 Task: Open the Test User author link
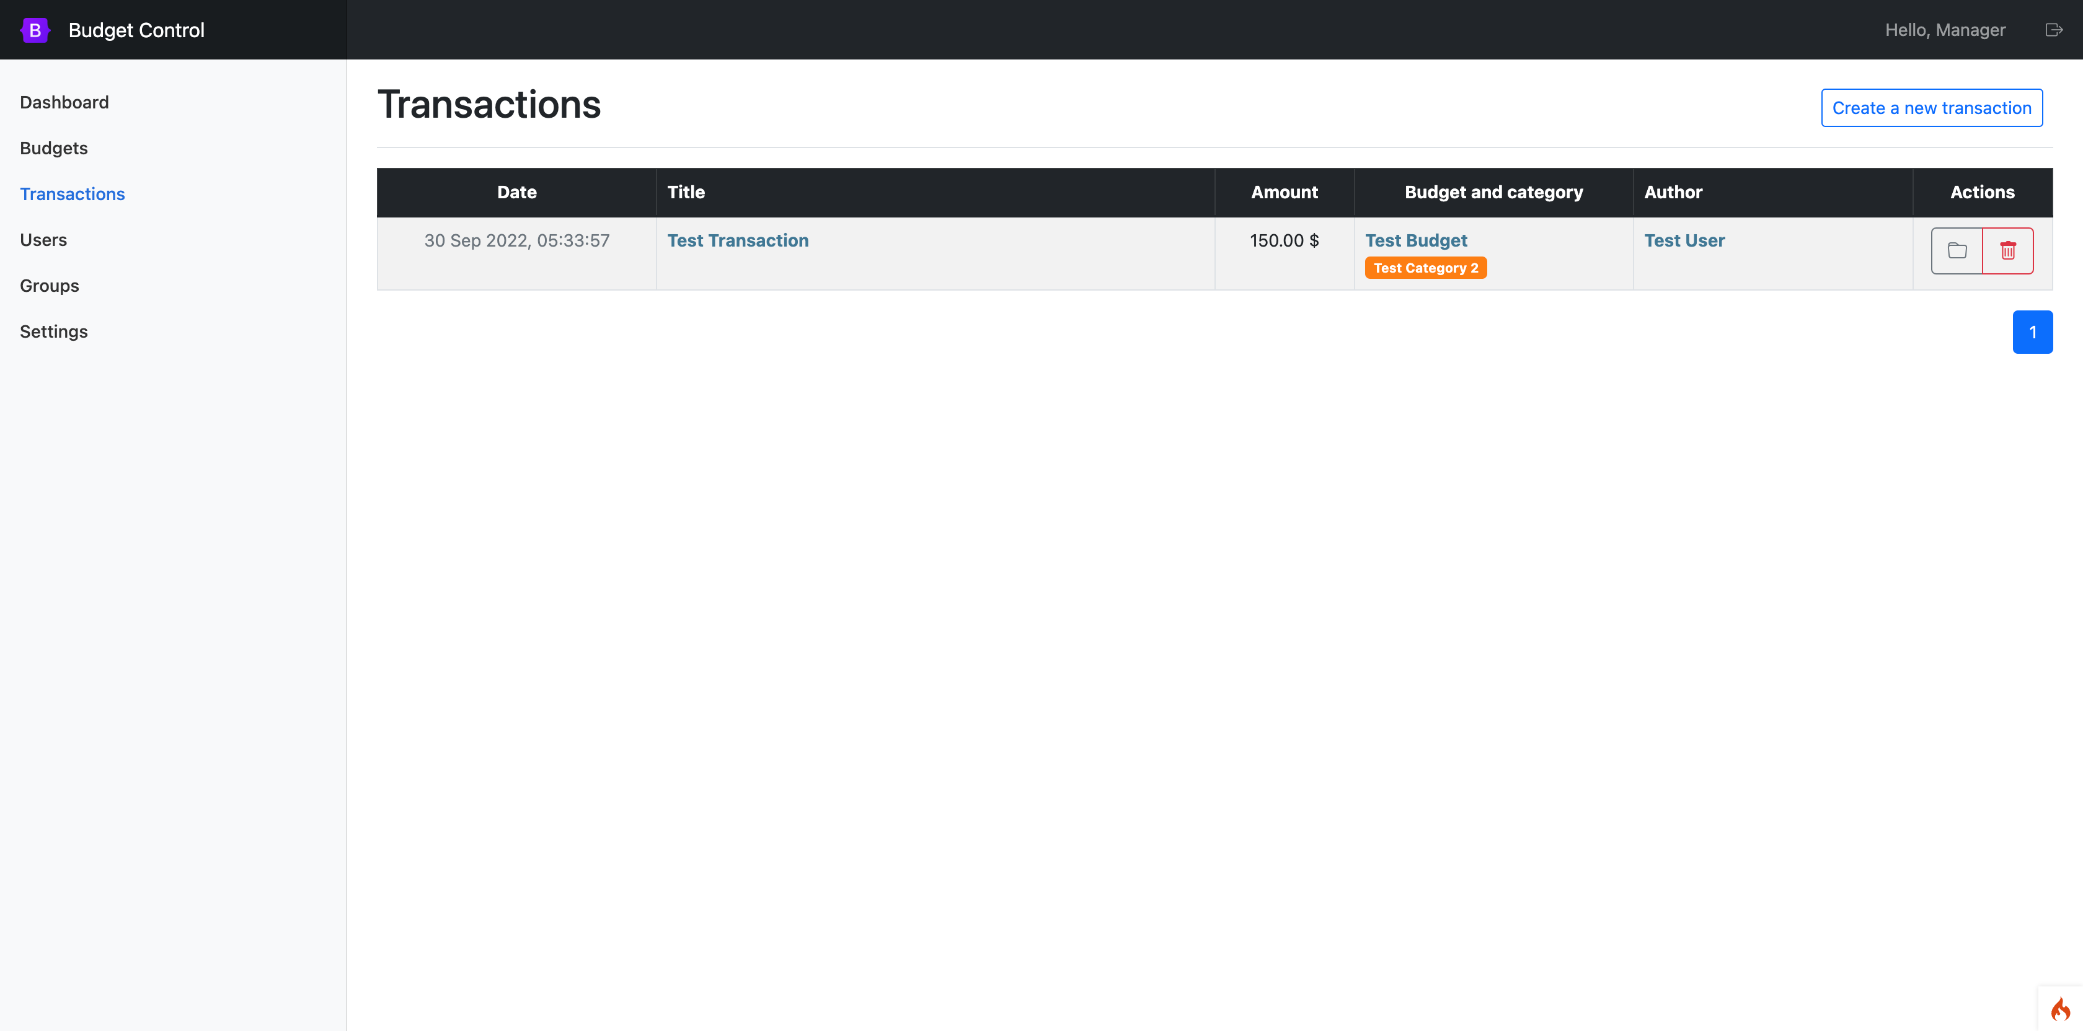1684,241
